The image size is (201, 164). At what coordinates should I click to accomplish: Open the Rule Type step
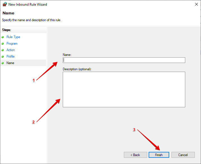coord(13,37)
